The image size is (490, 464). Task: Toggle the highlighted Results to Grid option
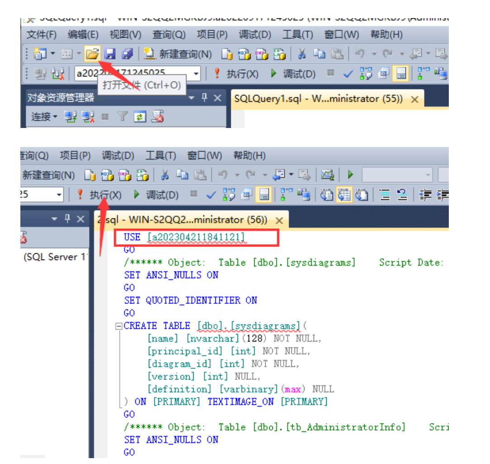pyautogui.click(x=344, y=195)
